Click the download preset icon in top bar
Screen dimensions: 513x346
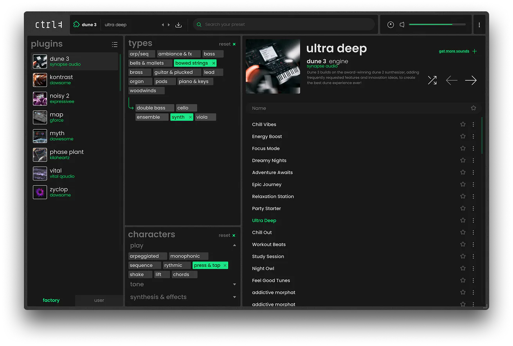pos(178,25)
